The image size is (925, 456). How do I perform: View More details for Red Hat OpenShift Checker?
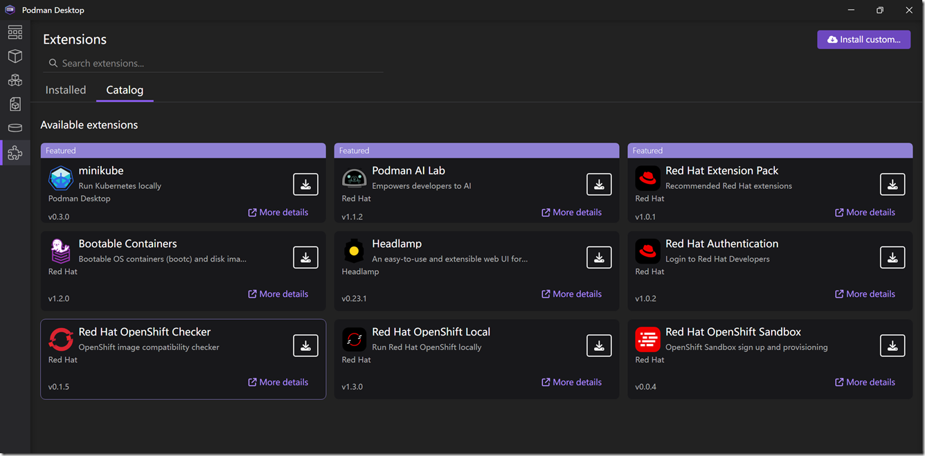pos(278,382)
